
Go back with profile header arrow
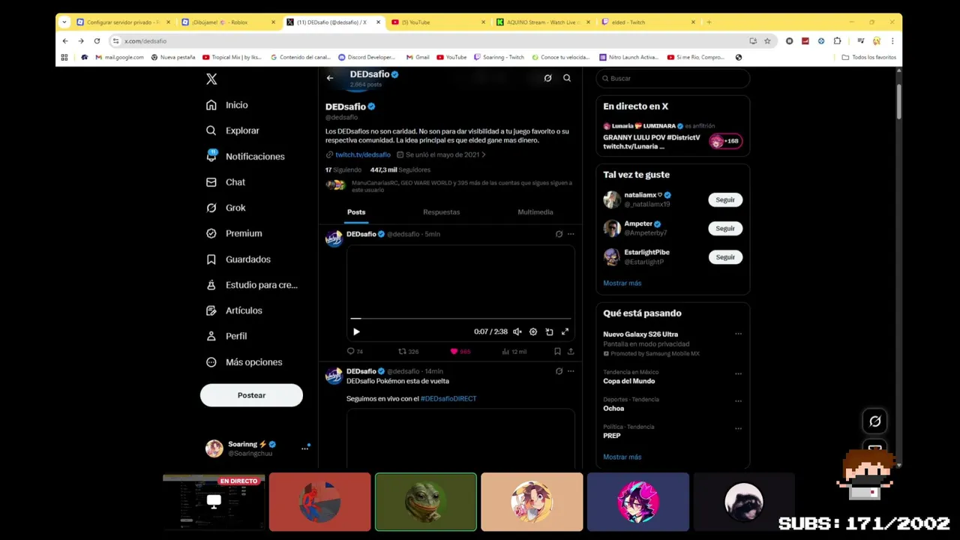[x=330, y=78]
